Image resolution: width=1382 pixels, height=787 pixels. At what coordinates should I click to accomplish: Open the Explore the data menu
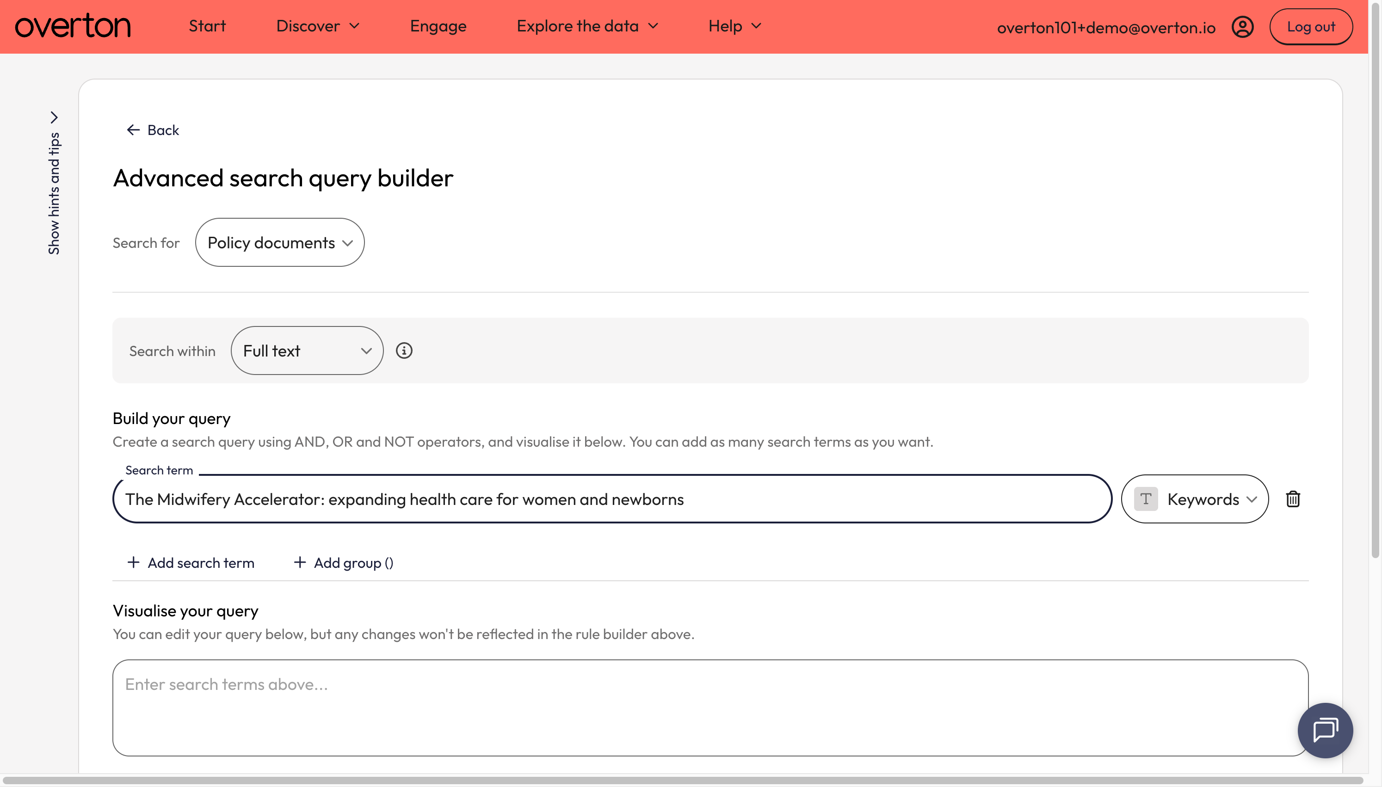click(x=587, y=26)
